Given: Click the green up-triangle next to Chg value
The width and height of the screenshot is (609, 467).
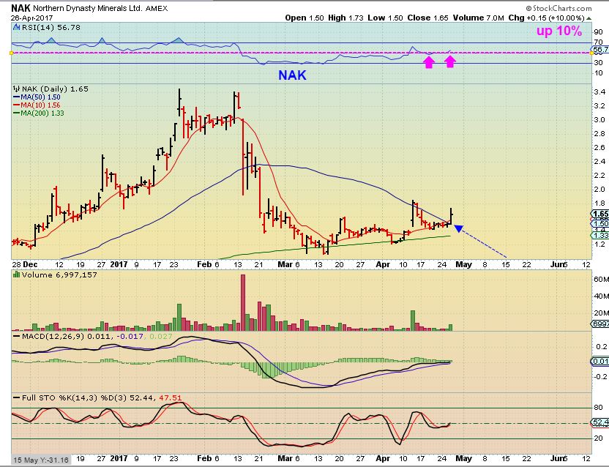Looking at the screenshot, I should (x=589, y=18).
